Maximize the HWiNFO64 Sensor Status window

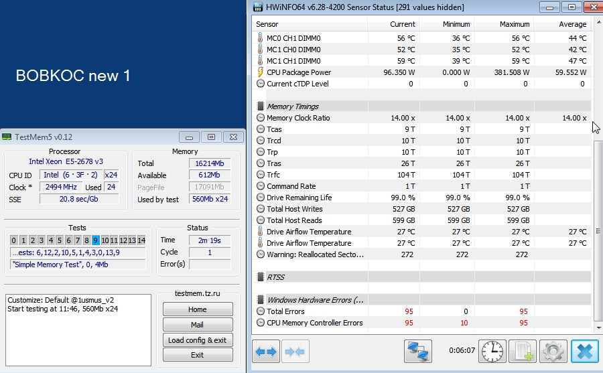(572, 7)
